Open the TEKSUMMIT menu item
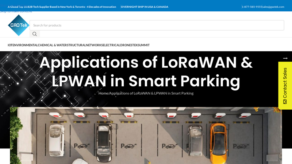The height and width of the screenshot is (164, 292). coord(141,45)
